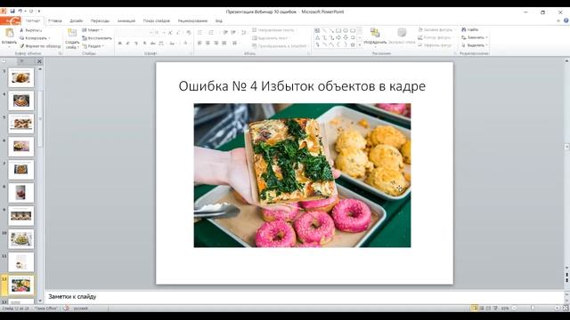This screenshot has height=320, width=570.
Task: Select slide 9 thumbnail
Action: (21, 216)
